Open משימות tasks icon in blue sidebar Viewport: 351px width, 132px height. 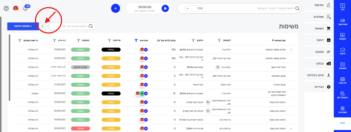(342, 66)
